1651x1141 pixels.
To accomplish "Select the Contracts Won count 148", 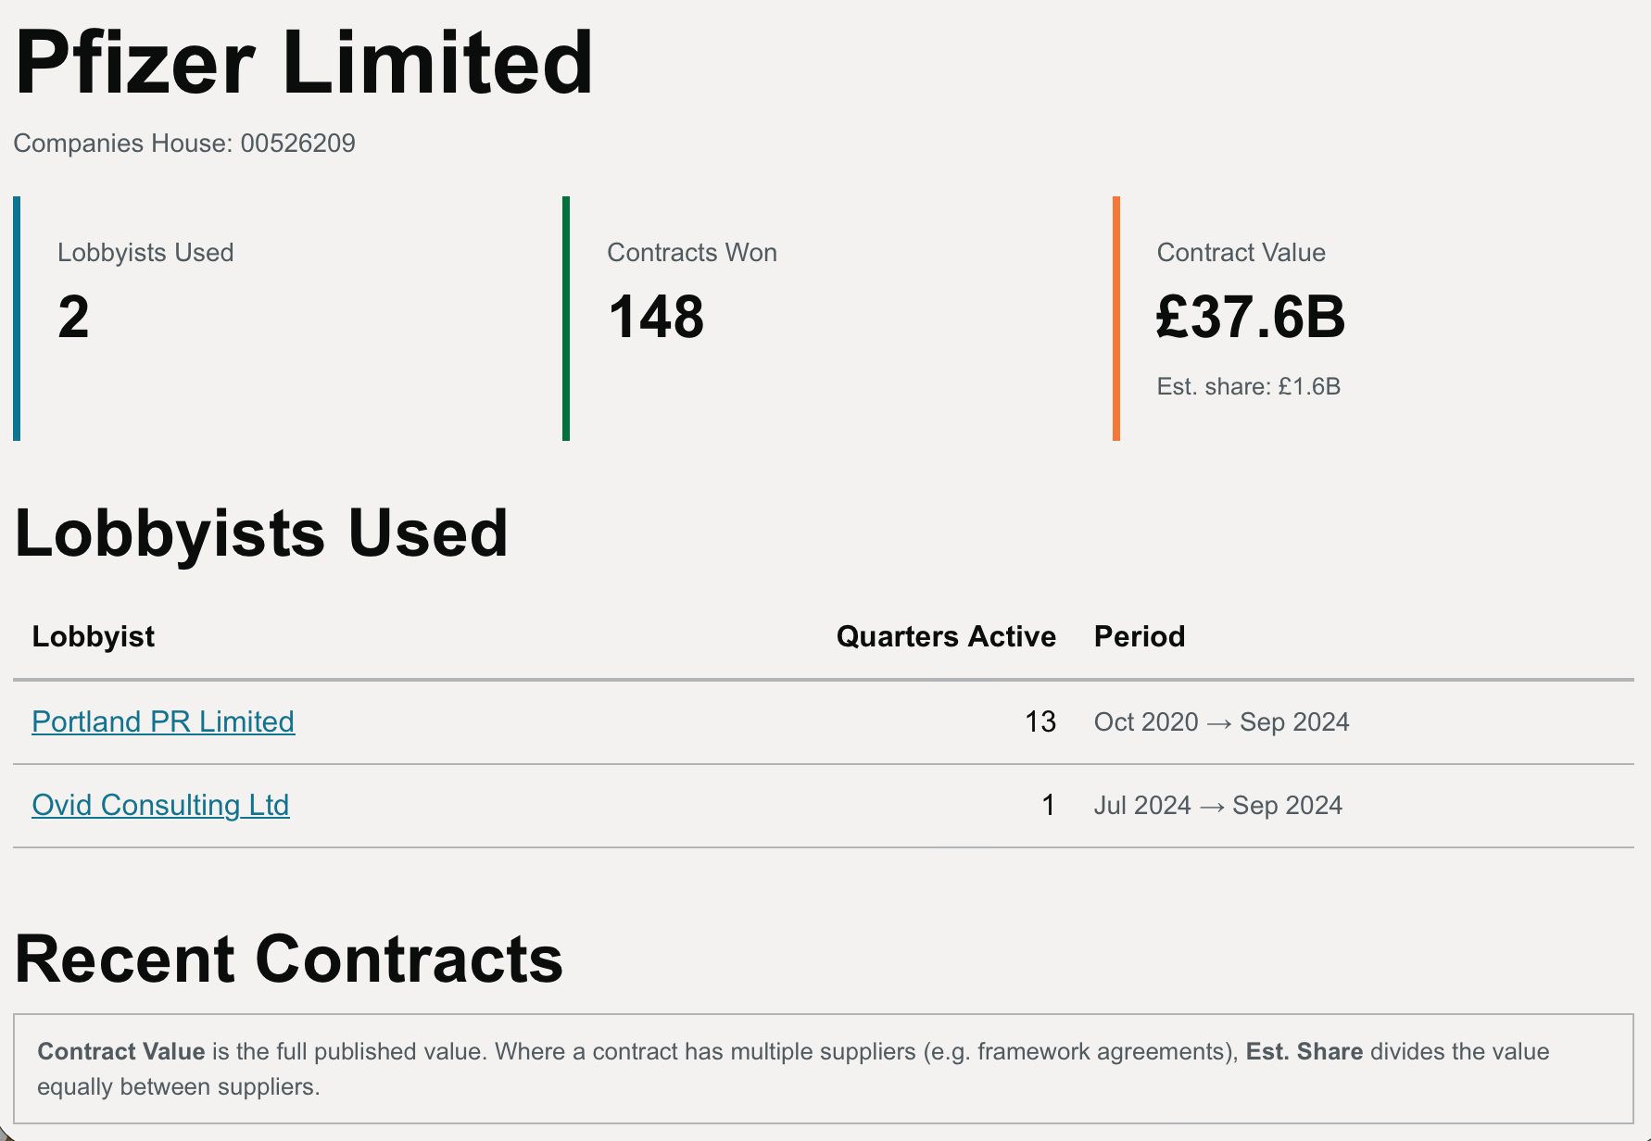I will click(x=656, y=317).
